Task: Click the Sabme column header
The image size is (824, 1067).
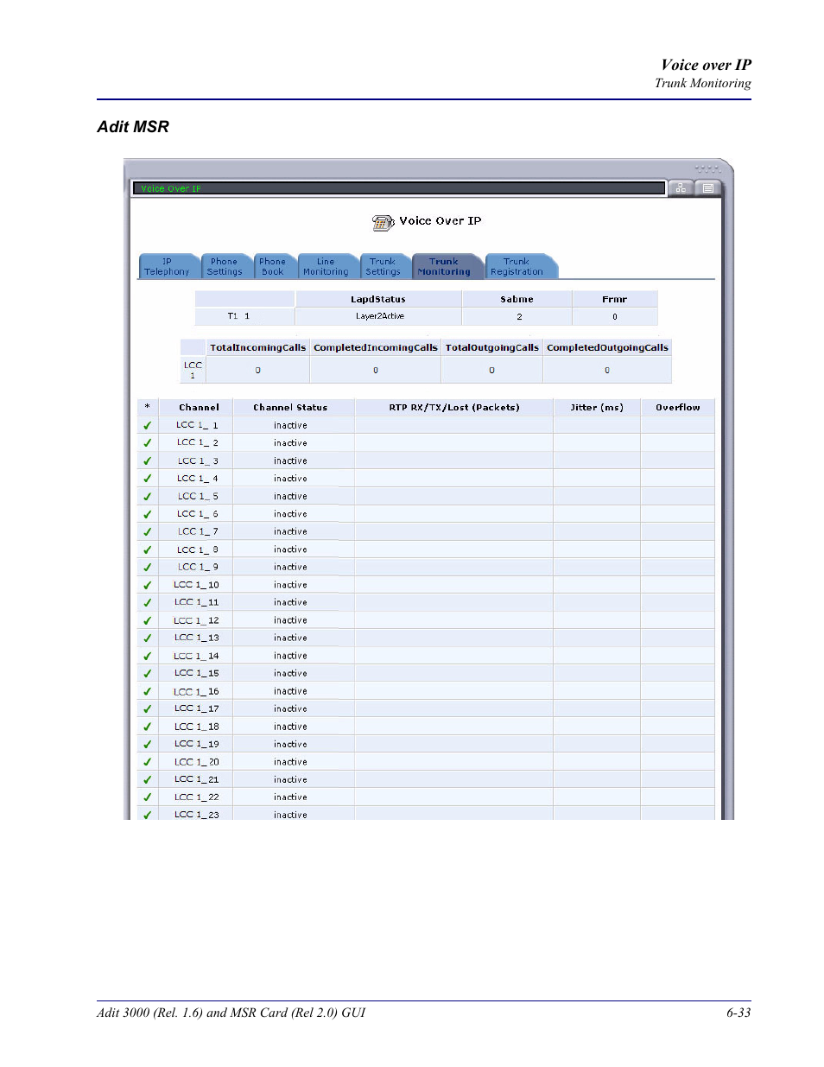Action: (x=517, y=299)
